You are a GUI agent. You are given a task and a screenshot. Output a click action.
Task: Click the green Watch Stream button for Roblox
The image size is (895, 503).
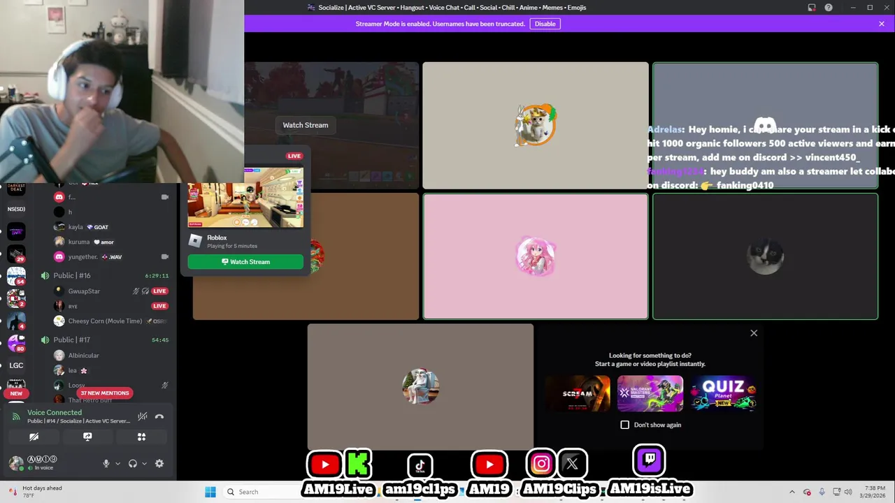coord(245,262)
